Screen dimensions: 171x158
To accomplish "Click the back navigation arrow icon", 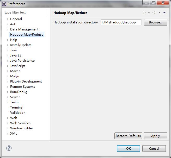I will pos(144,12).
